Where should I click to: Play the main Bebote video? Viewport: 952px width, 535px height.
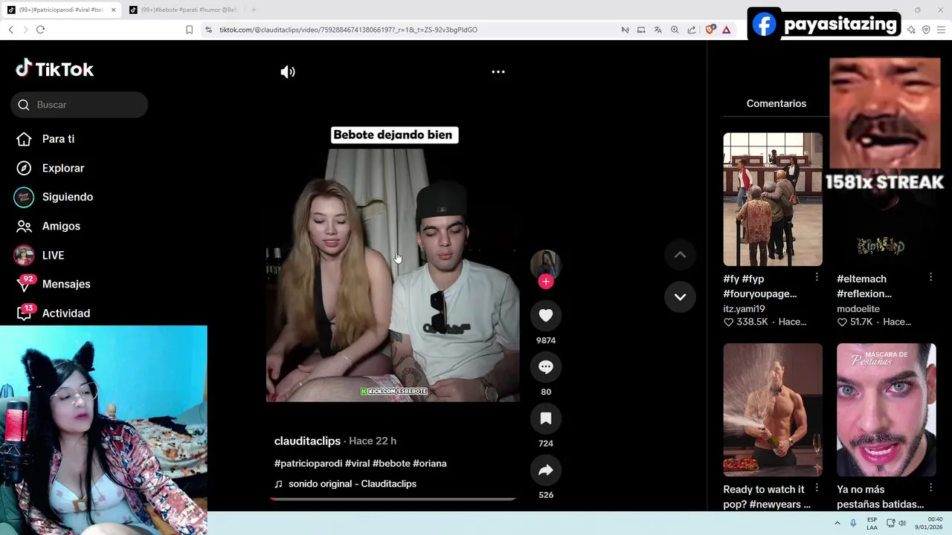point(393,275)
